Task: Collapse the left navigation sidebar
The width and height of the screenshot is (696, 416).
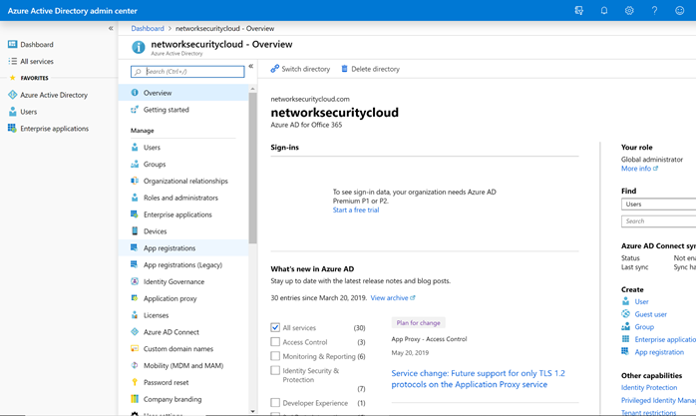Action: (111, 28)
